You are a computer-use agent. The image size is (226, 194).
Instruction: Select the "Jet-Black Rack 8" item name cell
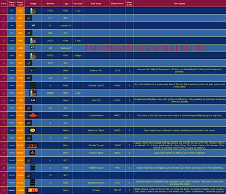pyautogui.click(x=96, y=183)
